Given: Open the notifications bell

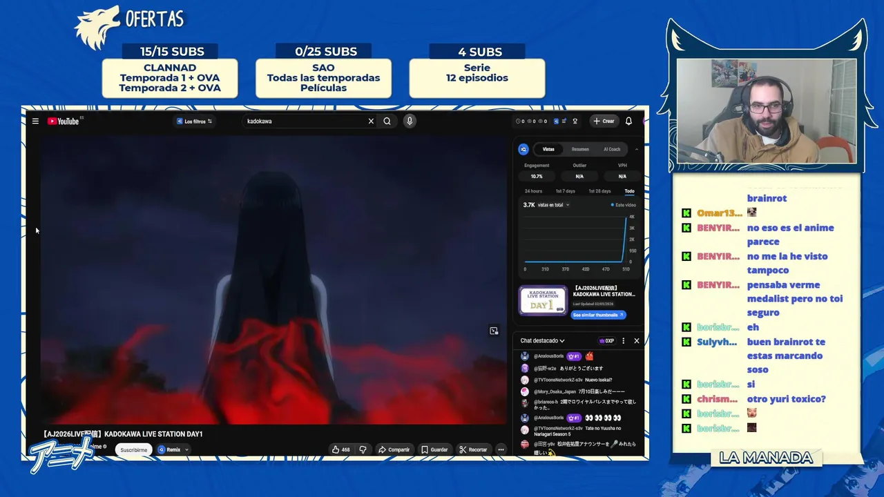Looking at the screenshot, I should tap(628, 121).
